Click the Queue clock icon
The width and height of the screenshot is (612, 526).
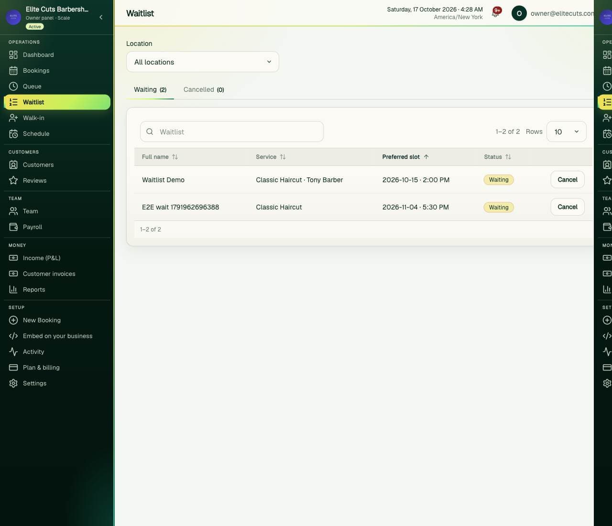point(13,87)
